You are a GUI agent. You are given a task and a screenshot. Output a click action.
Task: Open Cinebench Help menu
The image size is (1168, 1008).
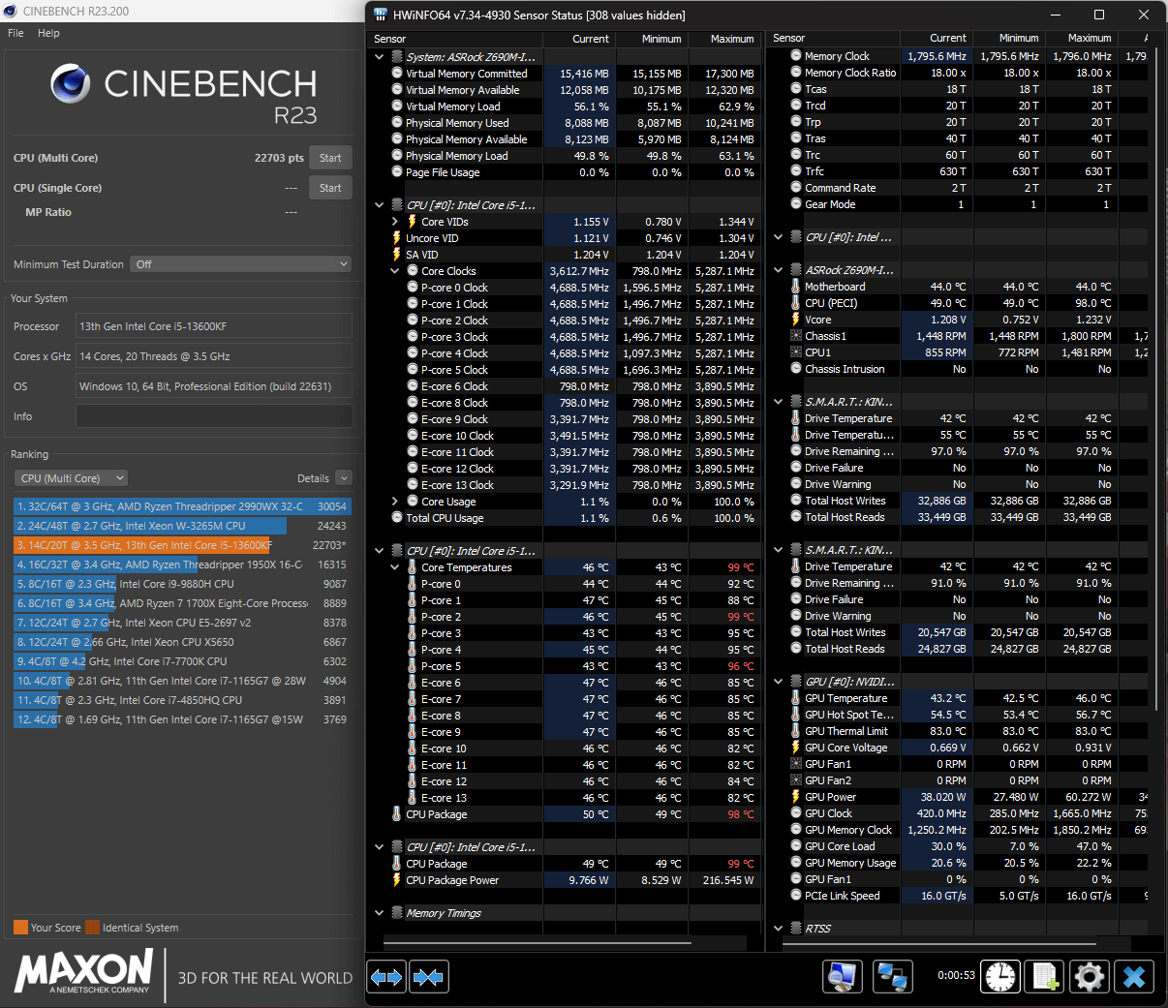(48, 33)
